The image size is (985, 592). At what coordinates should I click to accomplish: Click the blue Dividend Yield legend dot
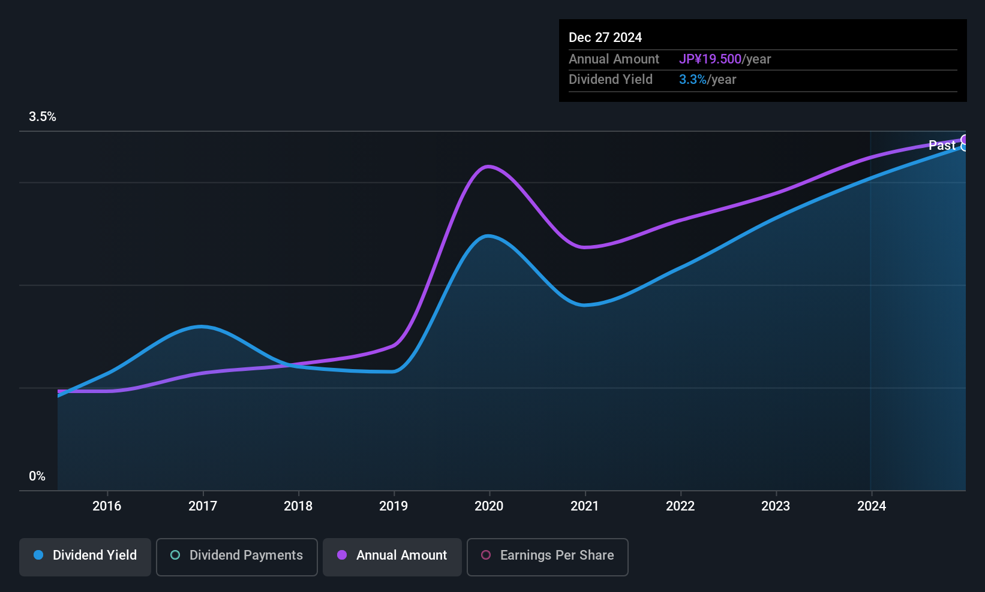point(38,555)
